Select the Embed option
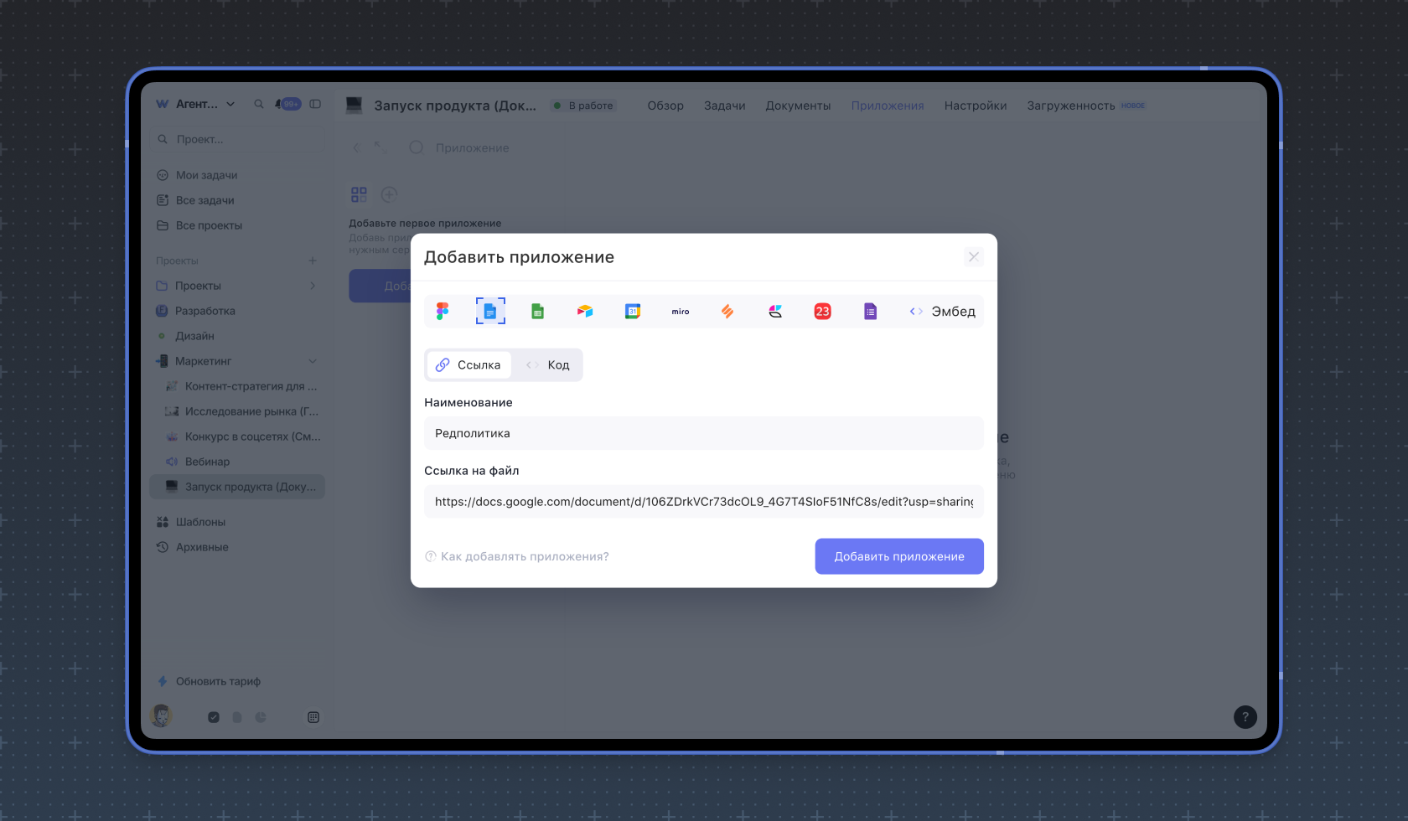 pos(943,312)
